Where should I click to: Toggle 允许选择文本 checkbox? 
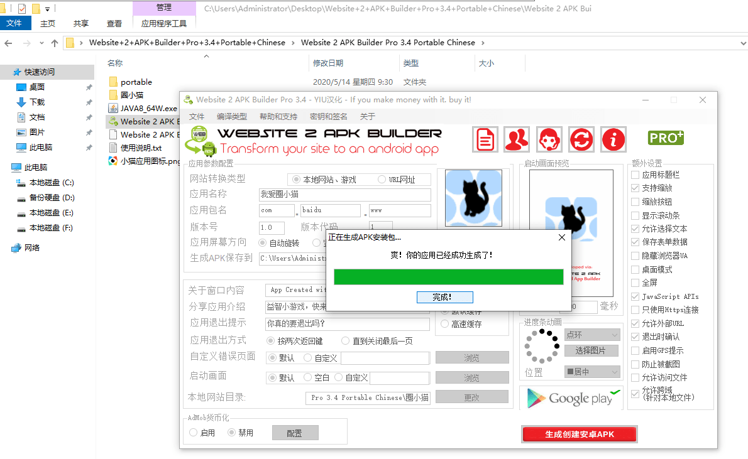coord(635,229)
